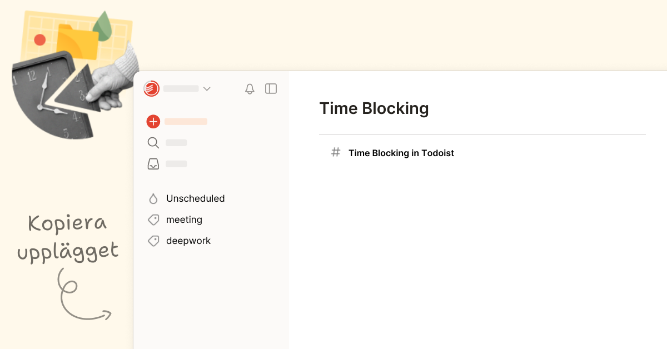
Task: Open Time Blocking in Todoist project
Action: point(401,153)
